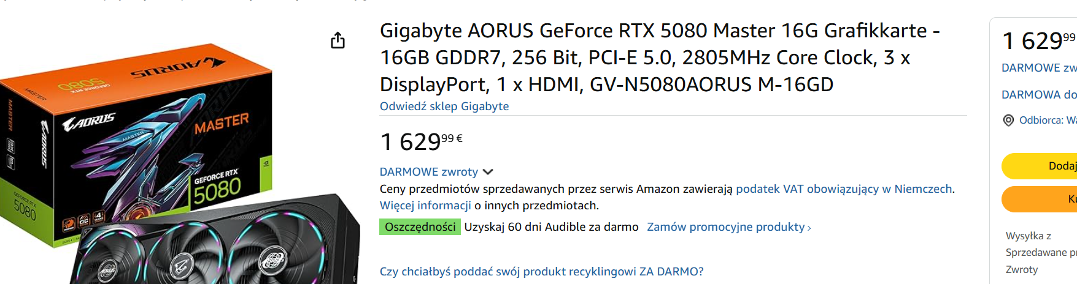Visit the 'Odwiedź sklep Gigabyte' store link
Image resolution: width=1077 pixels, height=284 pixels.
(444, 106)
